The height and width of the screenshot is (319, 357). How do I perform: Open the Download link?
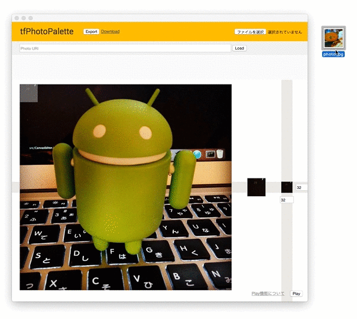coord(110,31)
